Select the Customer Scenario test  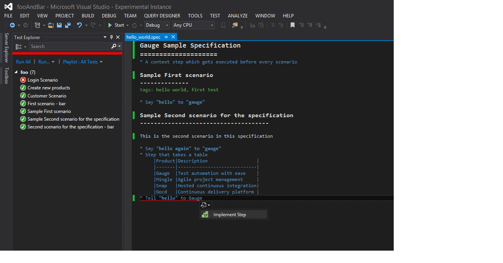[x=47, y=96]
